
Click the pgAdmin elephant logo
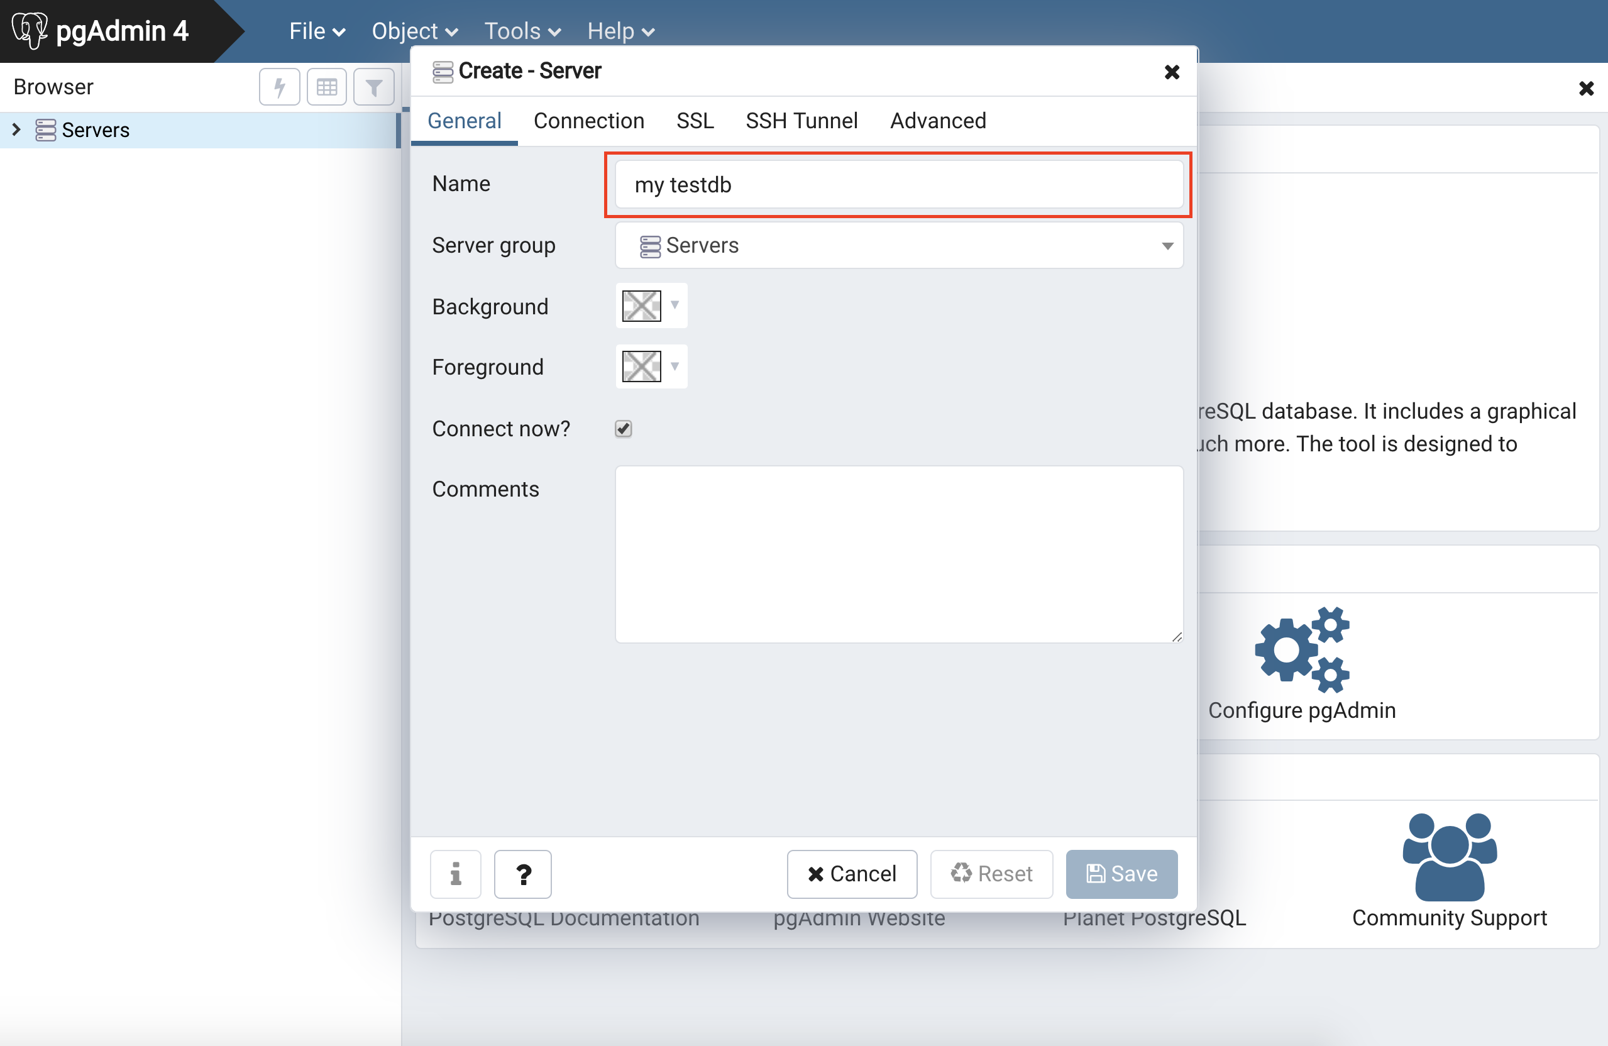click(x=30, y=30)
